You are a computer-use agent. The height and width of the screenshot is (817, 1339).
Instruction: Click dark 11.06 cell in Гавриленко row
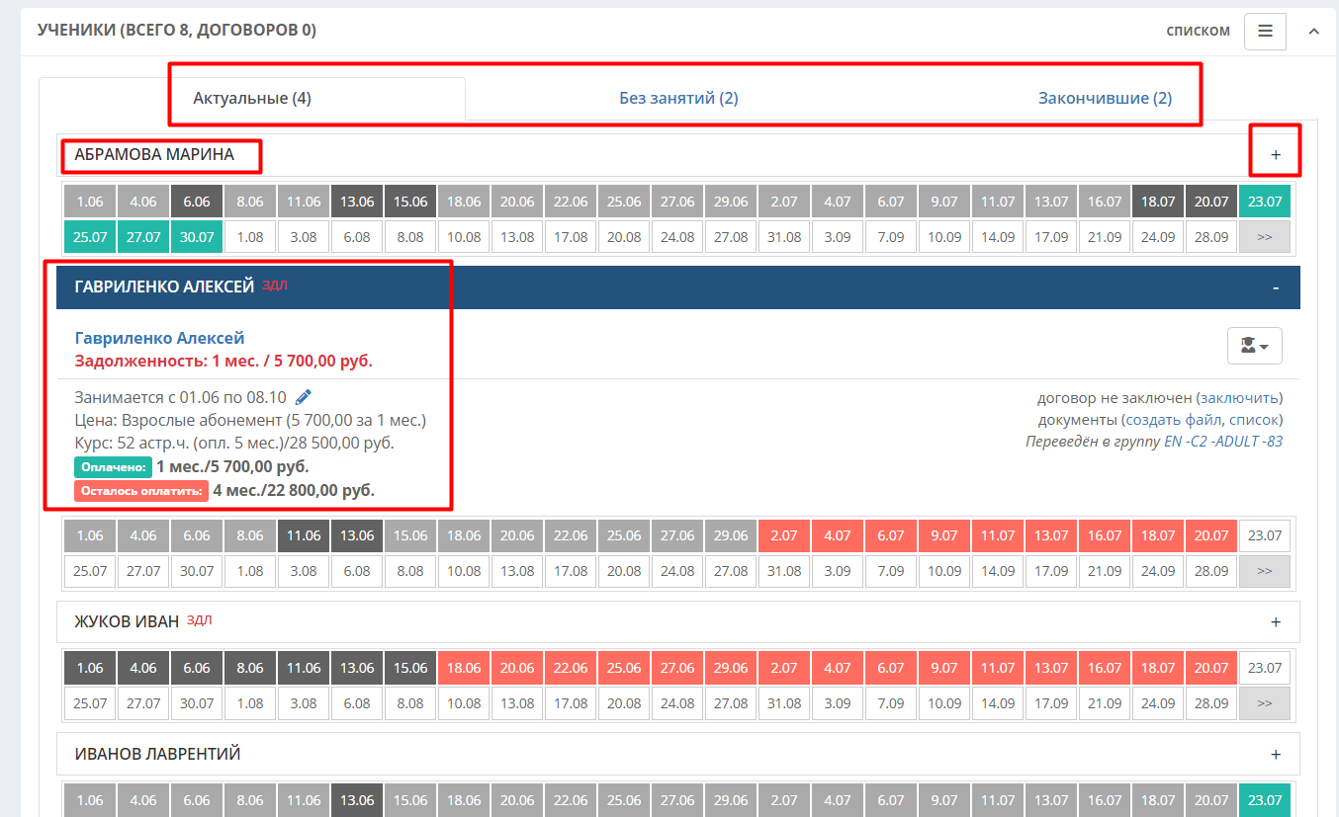304,535
